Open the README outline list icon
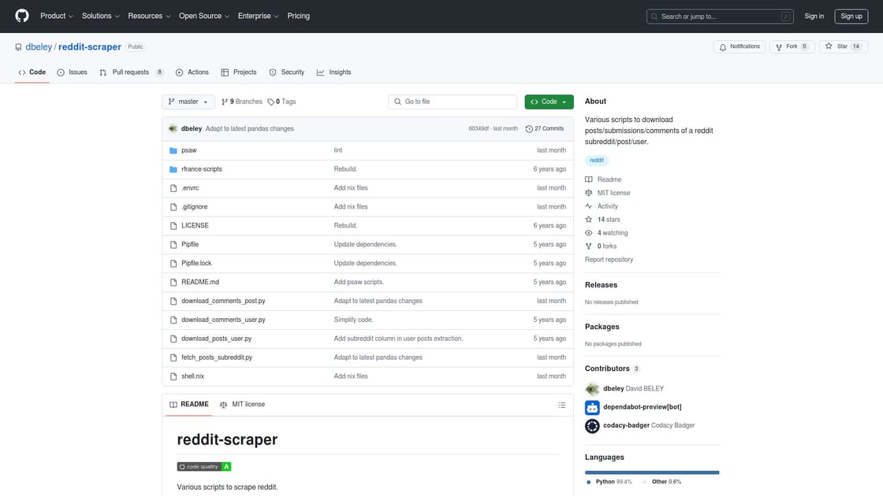Image resolution: width=883 pixels, height=496 pixels. point(561,405)
